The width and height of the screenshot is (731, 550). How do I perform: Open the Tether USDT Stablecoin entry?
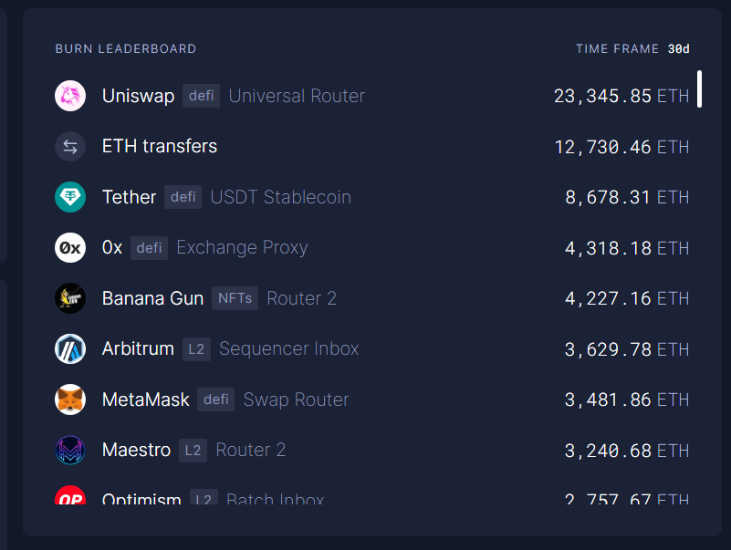(280, 197)
